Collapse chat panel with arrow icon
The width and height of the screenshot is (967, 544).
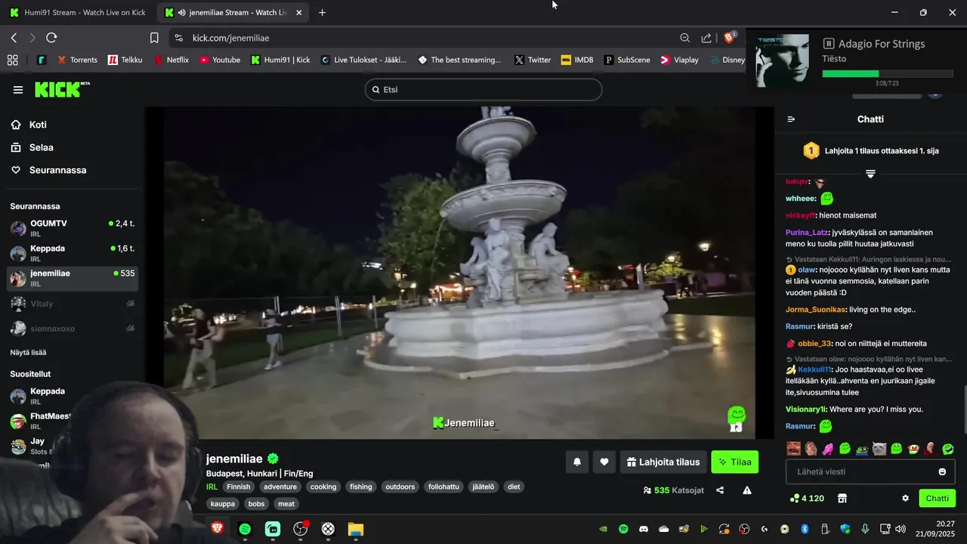click(x=791, y=119)
